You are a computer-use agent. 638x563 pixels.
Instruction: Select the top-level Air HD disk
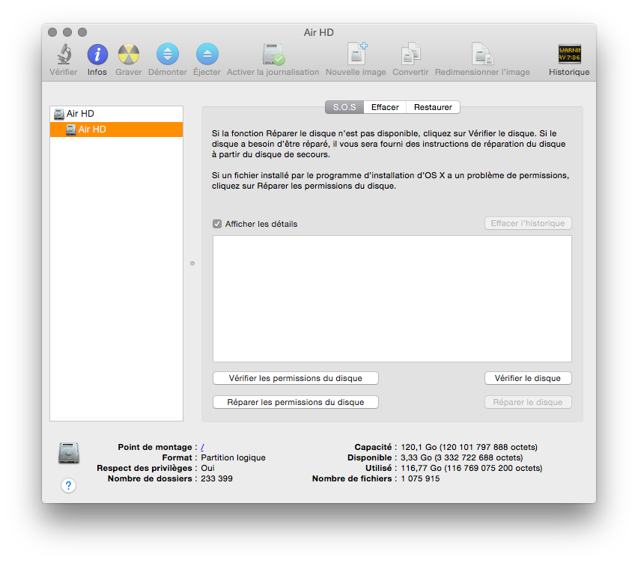[116, 114]
